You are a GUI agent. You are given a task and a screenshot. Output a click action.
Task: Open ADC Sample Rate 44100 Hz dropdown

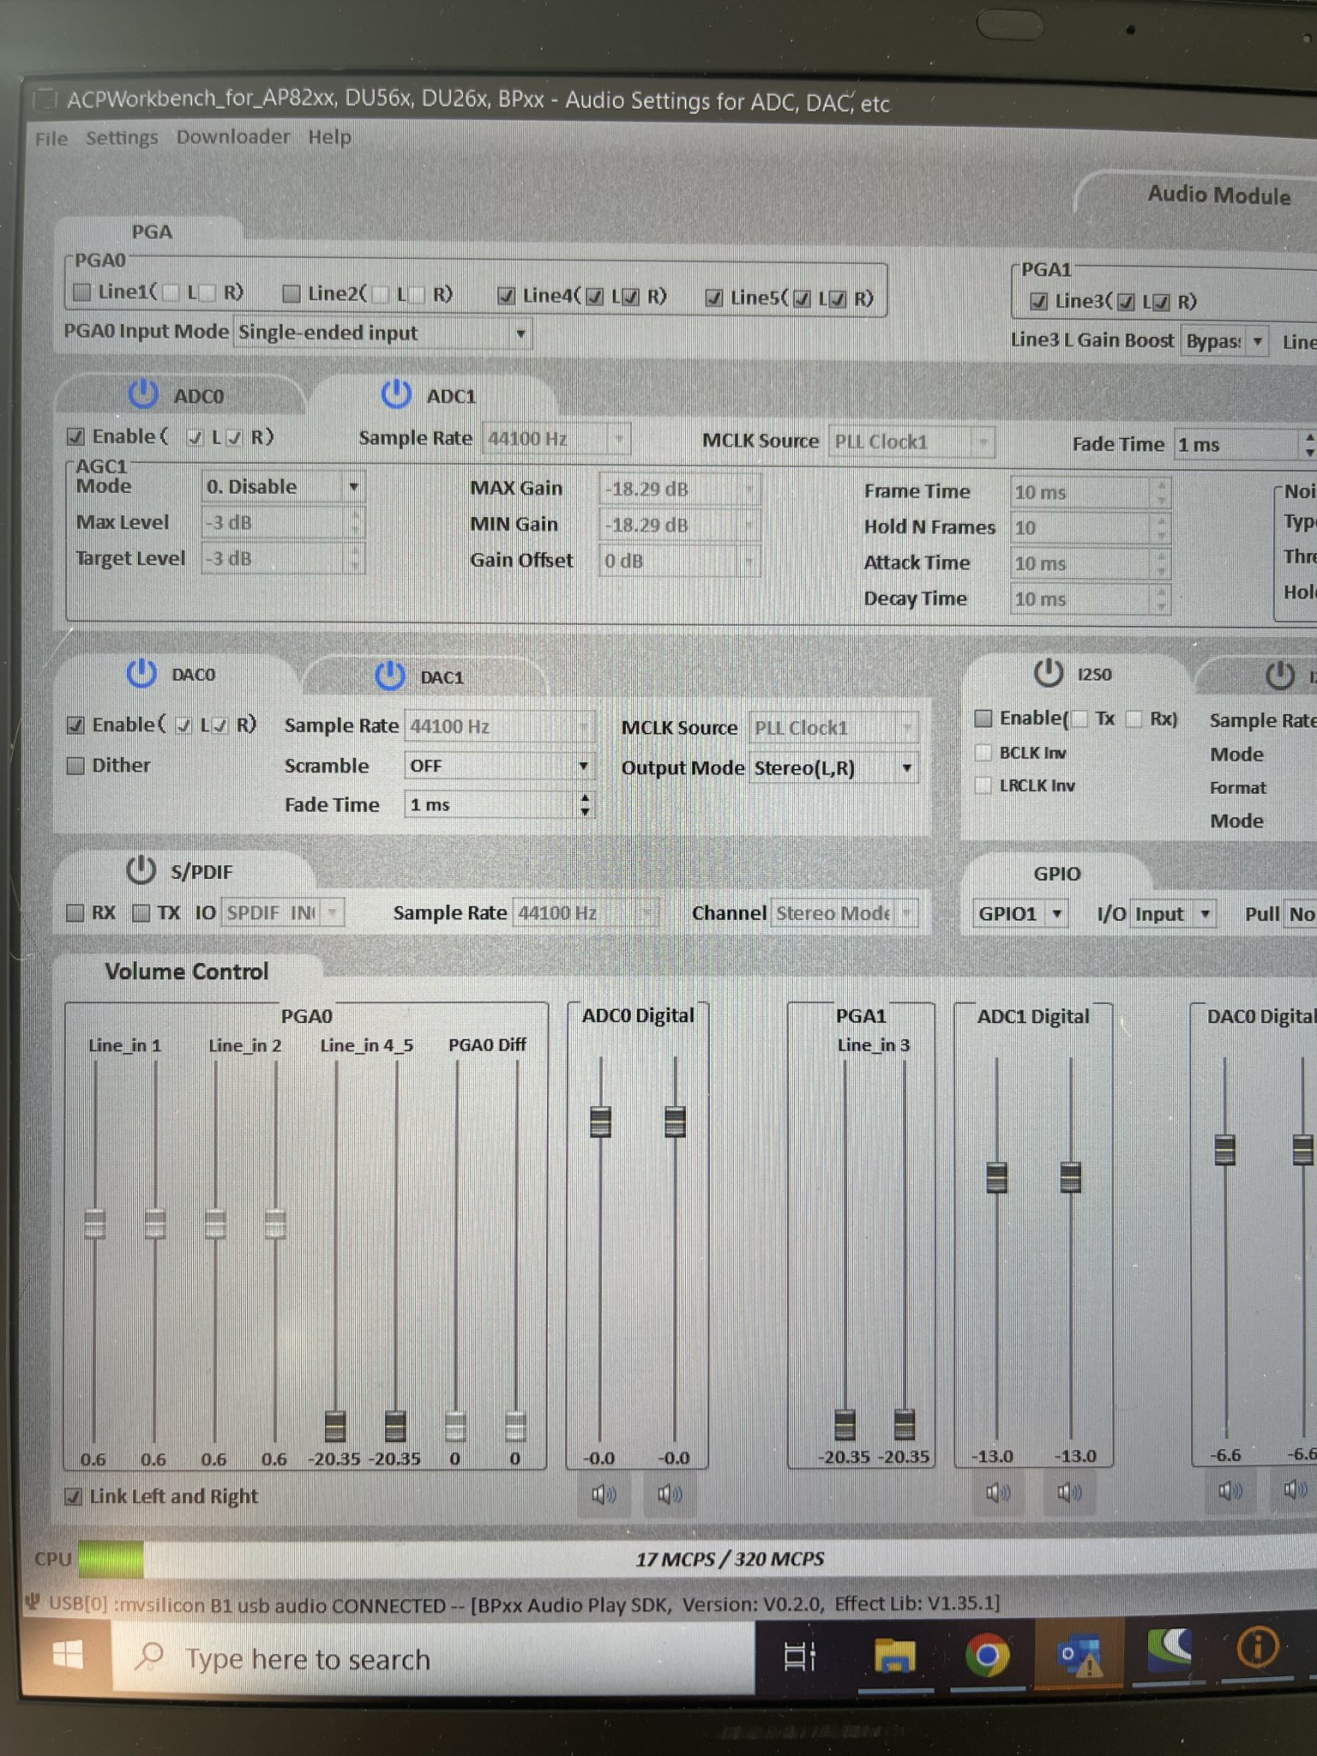[x=556, y=439]
